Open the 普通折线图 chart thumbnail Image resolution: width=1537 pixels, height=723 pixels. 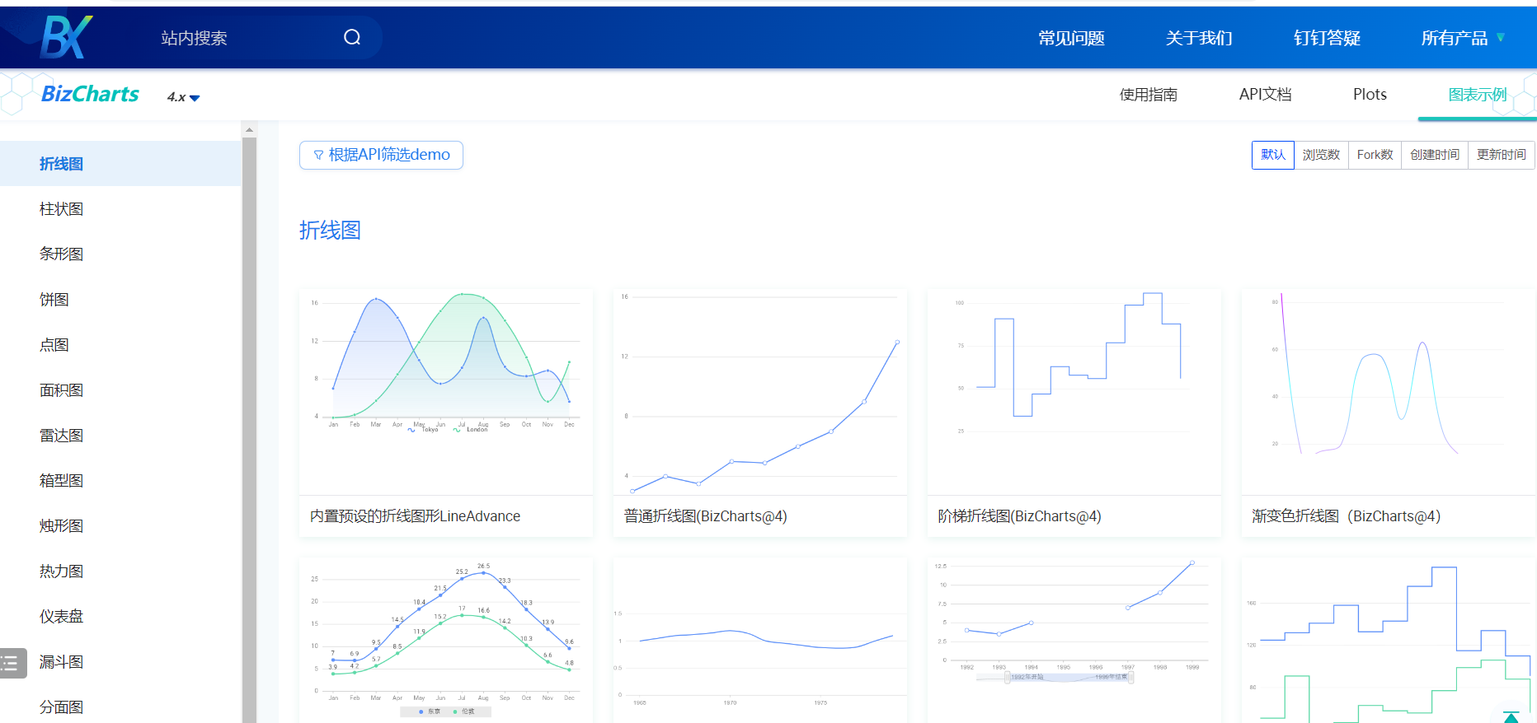pos(760,392)
